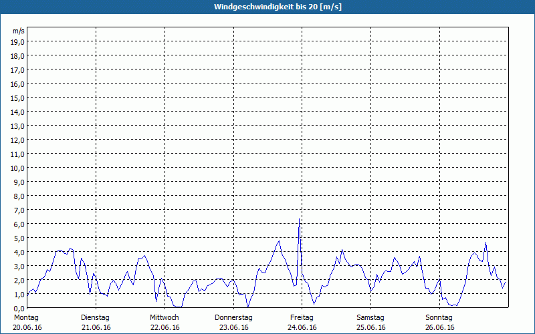
Task: Click the "m/s" unit label above the y-axis
Action: 19,31
